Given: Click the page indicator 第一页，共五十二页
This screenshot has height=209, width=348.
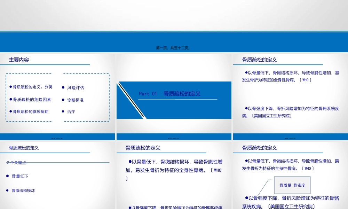Looking at the screenshot, I should 173,47.
